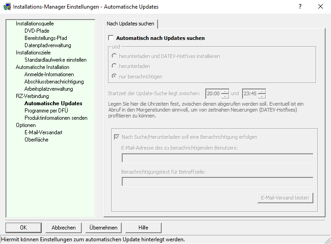Increase the 20:00 start time stepper
Viewport: 331px width, 244px height.
[x=225, y=92]
